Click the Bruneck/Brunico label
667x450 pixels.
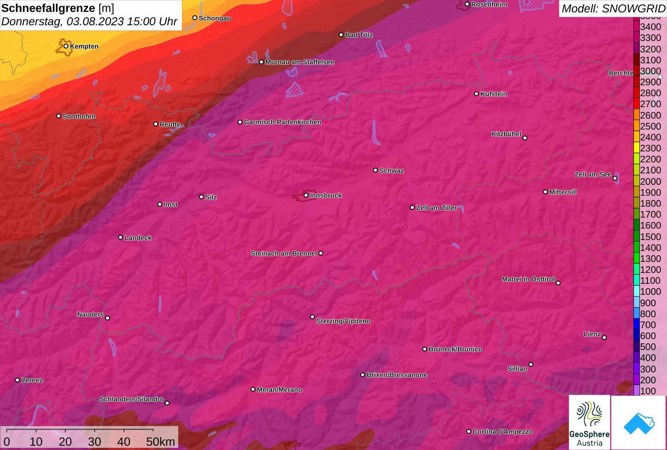[x=455, y=349]
